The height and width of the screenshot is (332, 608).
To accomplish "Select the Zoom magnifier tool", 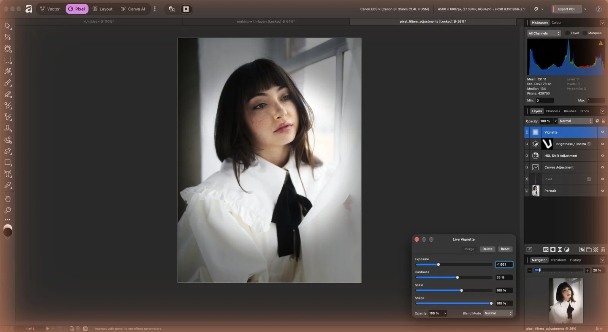I will pos(8,210).
